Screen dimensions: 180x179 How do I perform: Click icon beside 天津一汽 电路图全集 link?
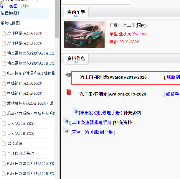tap(66, 131)
